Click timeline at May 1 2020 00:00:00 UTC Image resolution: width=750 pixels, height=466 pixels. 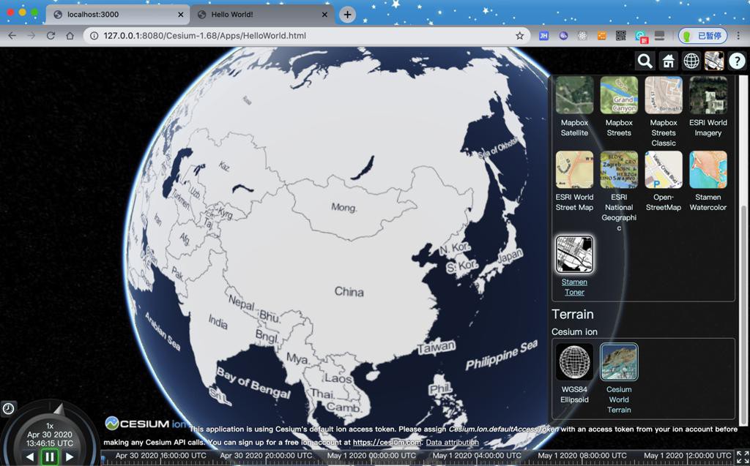coord(371,456)
